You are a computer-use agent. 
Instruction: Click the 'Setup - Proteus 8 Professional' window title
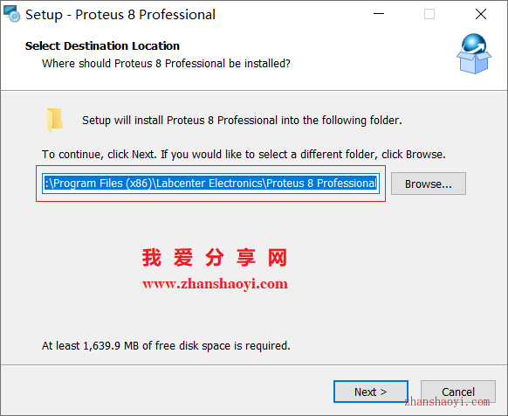point(120,15)
